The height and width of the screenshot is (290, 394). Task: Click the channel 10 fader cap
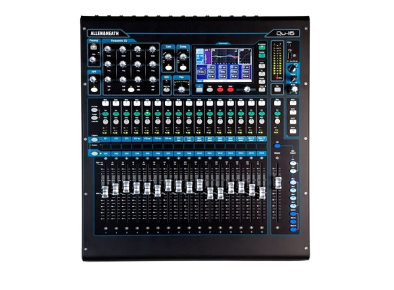click(x=199, y=185)
